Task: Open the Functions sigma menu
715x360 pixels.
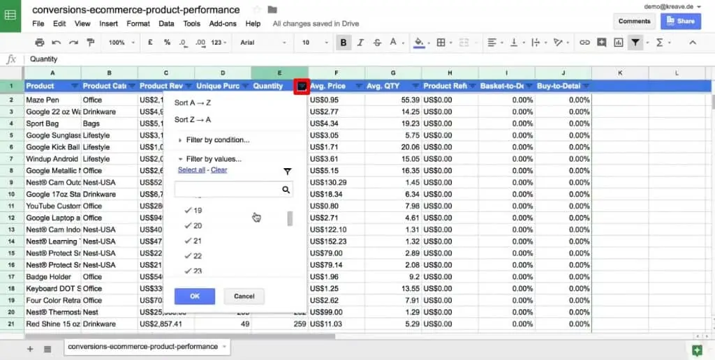Action: point(659,43)
